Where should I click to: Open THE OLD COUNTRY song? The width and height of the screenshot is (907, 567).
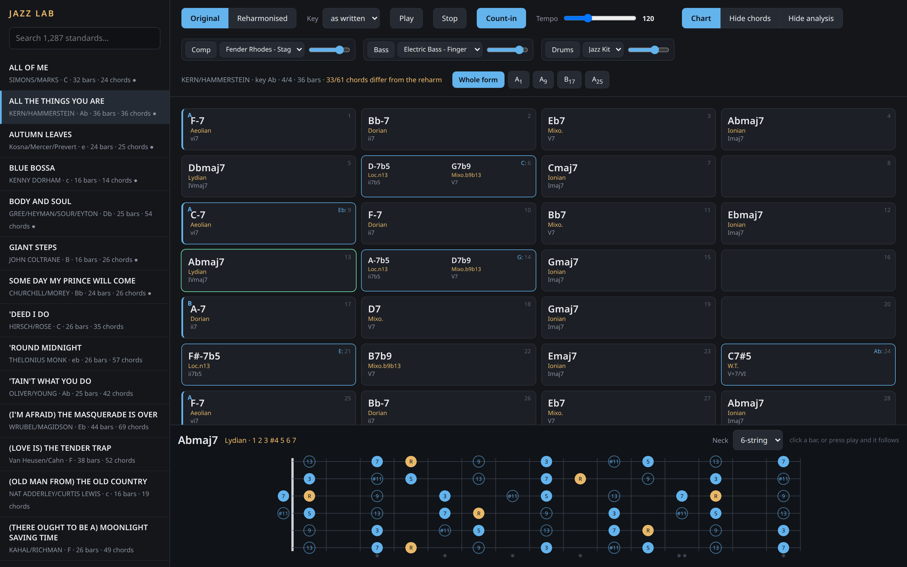coord(85,494)
